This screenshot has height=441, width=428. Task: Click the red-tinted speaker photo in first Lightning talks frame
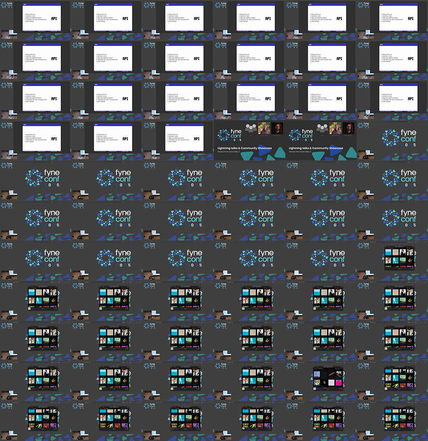click(x=277, y=129)
